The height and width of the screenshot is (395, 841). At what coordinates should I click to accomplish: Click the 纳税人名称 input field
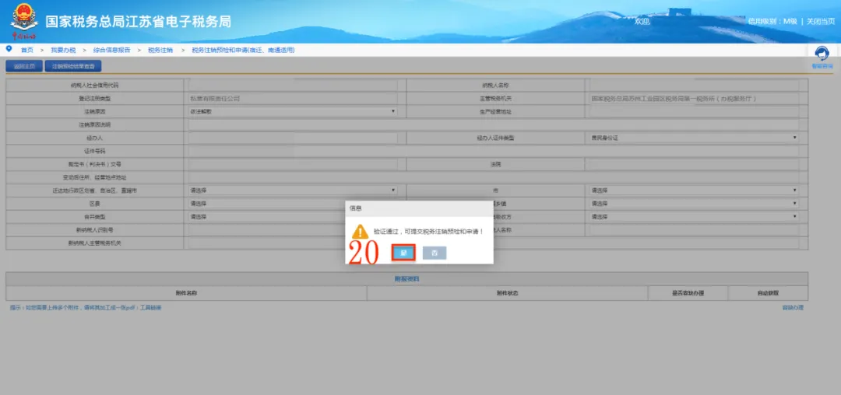tap(694, 85)
